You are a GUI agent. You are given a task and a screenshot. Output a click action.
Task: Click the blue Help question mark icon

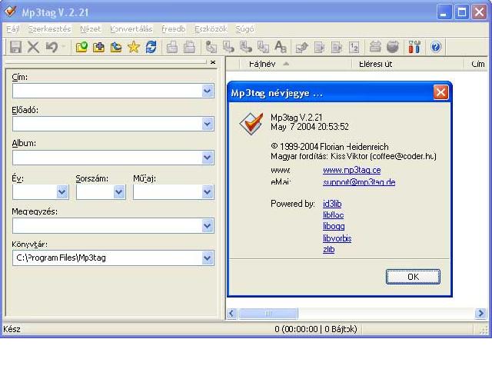pos(436,47)
